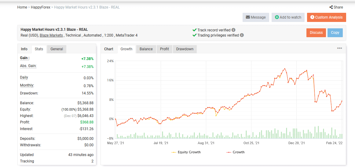The width and height of the screenshot is (355, 167).
Task: Open the Blaze Markets broker link
Action: tap(51, 35)
